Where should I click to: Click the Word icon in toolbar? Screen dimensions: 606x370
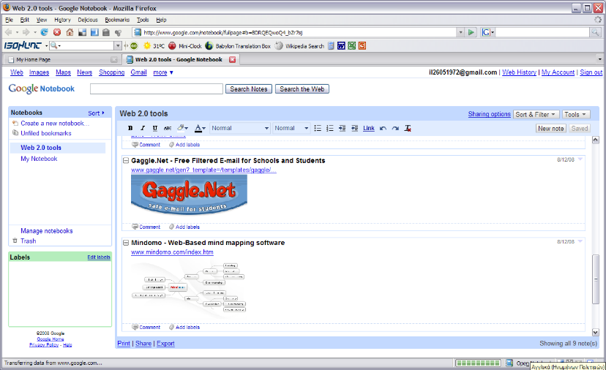pos(341,46)
